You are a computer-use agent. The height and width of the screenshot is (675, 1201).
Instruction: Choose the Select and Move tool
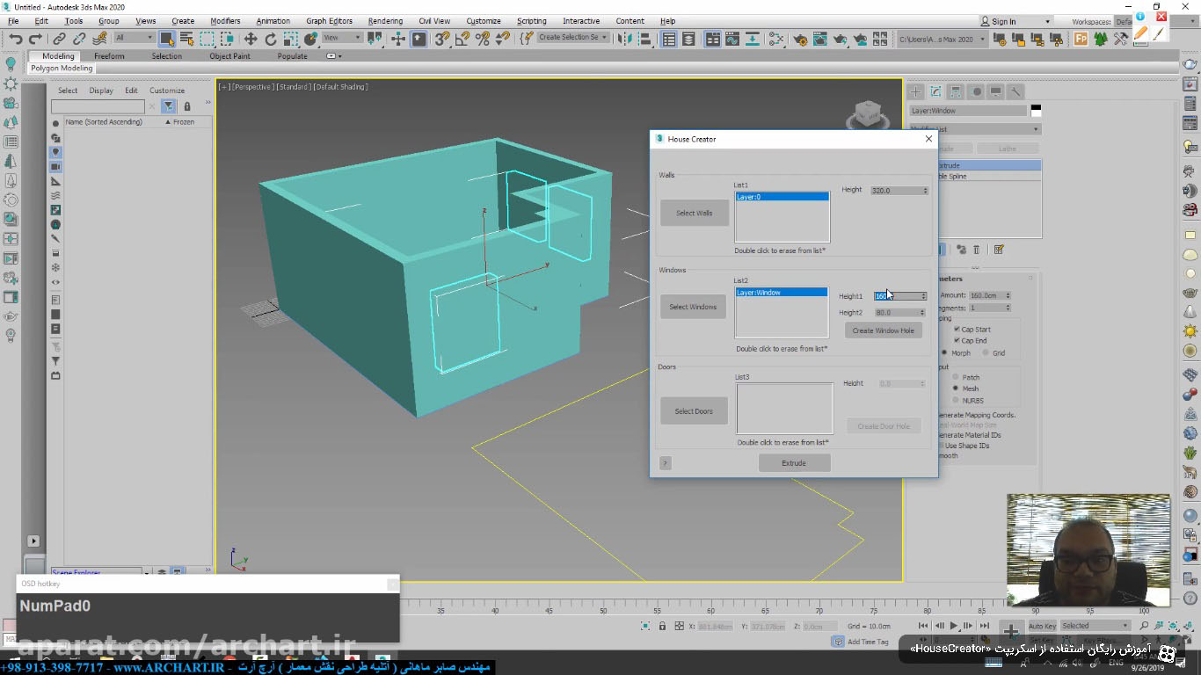251,39
